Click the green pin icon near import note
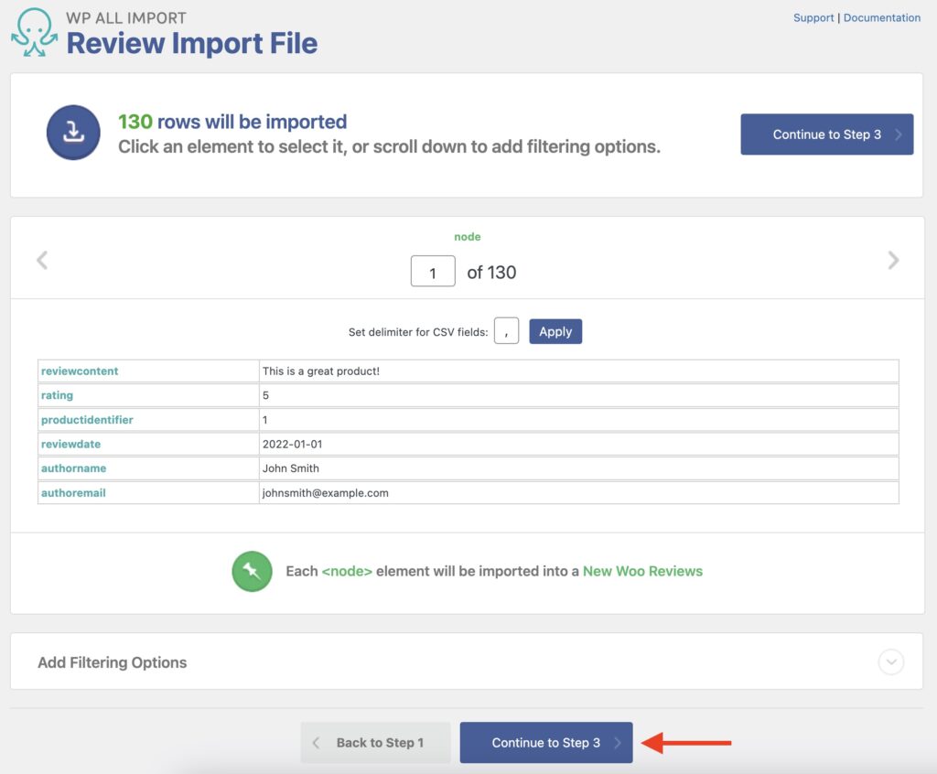The image size is (937, 774). (x=252, y=571)
